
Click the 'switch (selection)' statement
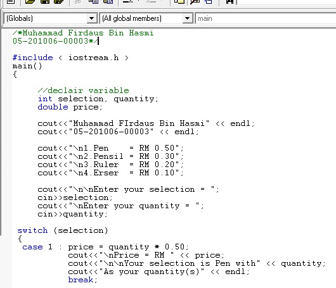coord(63,230)
